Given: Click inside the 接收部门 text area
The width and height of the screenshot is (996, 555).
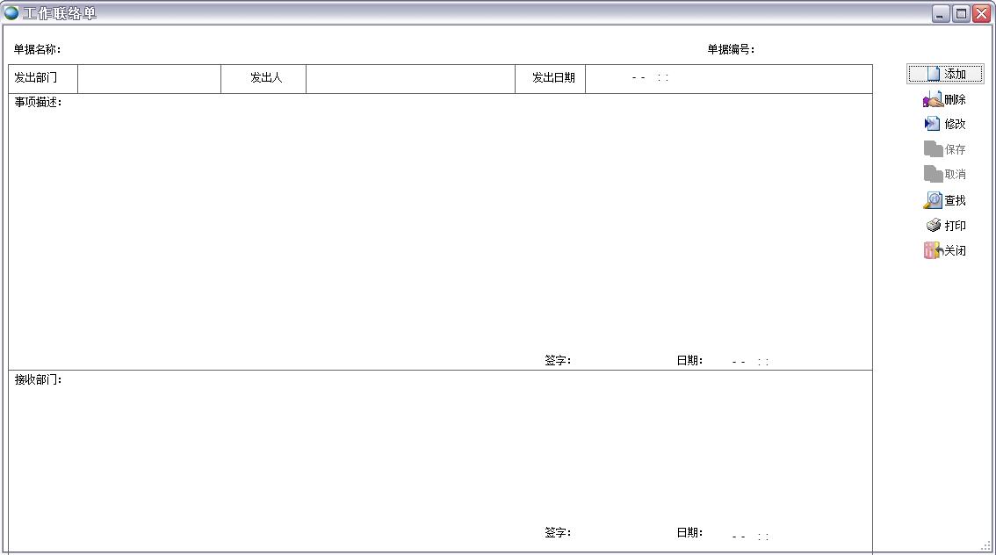Looking at the screenshot, I should [439, 448].
